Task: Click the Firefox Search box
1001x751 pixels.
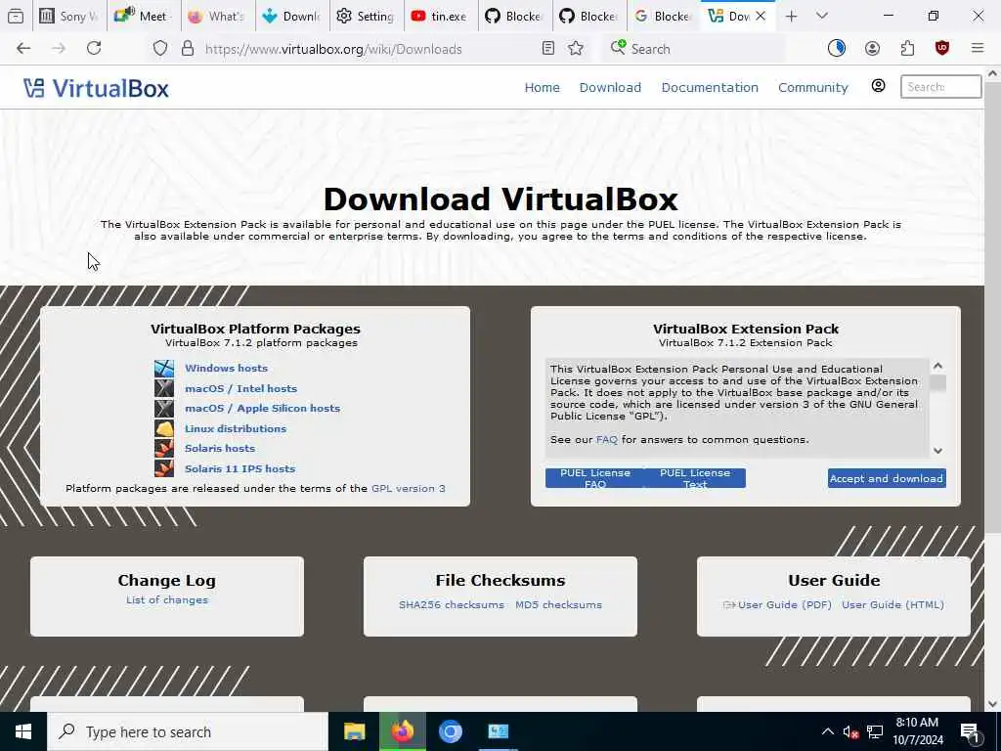Action: tap(693, 49)
